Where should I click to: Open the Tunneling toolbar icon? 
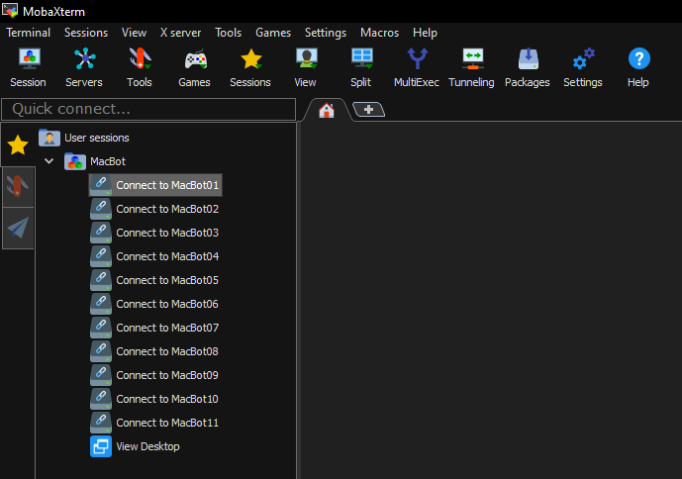coord(471,66)
